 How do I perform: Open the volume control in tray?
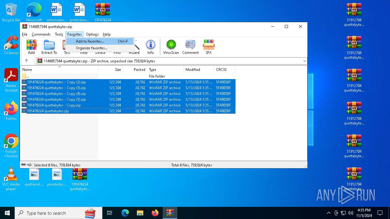(351, 213)
